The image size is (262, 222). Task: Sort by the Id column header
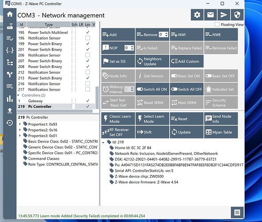[21, 24]
